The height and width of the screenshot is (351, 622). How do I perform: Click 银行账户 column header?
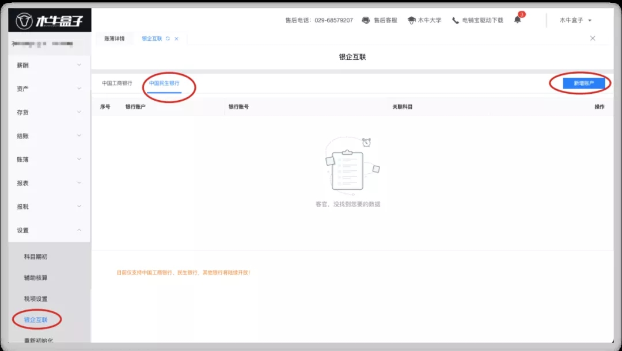click(x=135, y=106)
